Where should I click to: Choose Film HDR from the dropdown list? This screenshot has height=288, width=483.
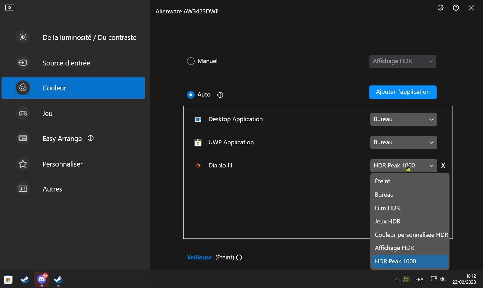pyautogui.click(x=387, y=208)
